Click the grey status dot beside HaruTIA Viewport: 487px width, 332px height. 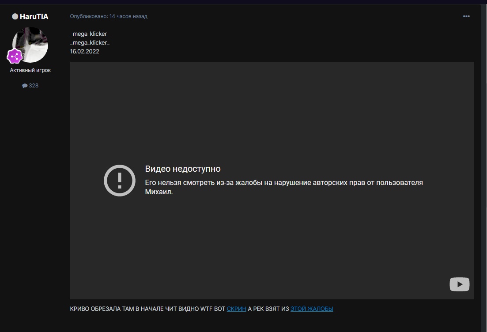coord(15,17)
